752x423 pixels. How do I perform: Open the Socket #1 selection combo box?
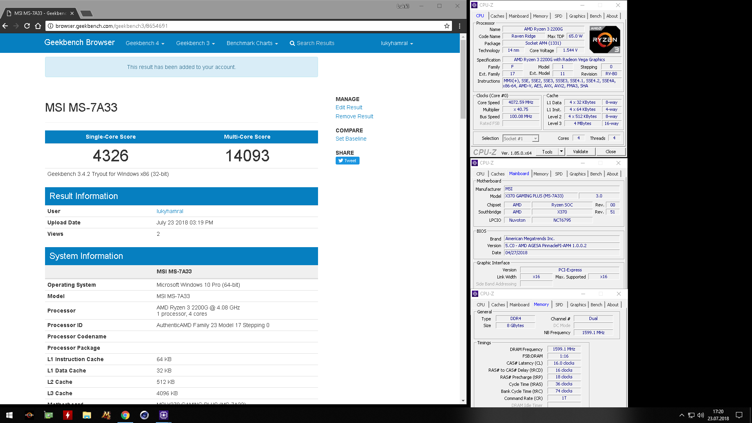coord(521,138)
